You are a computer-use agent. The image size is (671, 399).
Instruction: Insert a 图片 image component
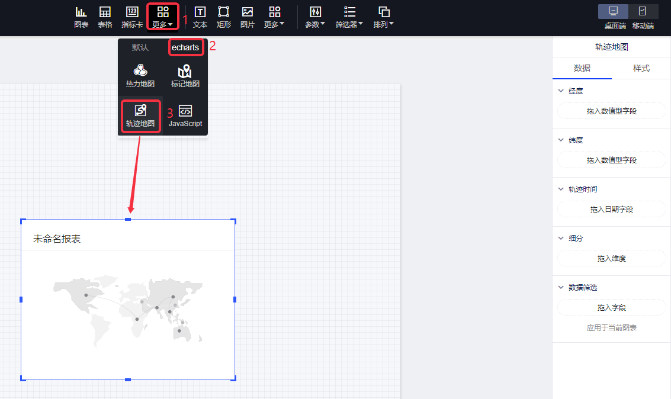(x=248, y=17)
